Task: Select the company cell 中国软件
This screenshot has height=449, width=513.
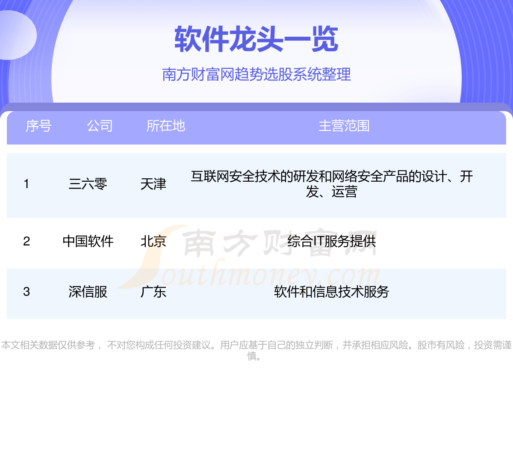Action: [x=88, y=241]
